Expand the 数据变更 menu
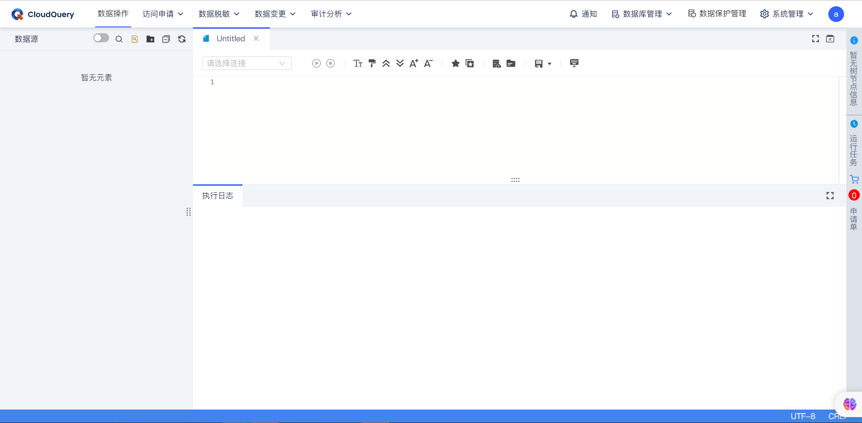 pos(275,14)
